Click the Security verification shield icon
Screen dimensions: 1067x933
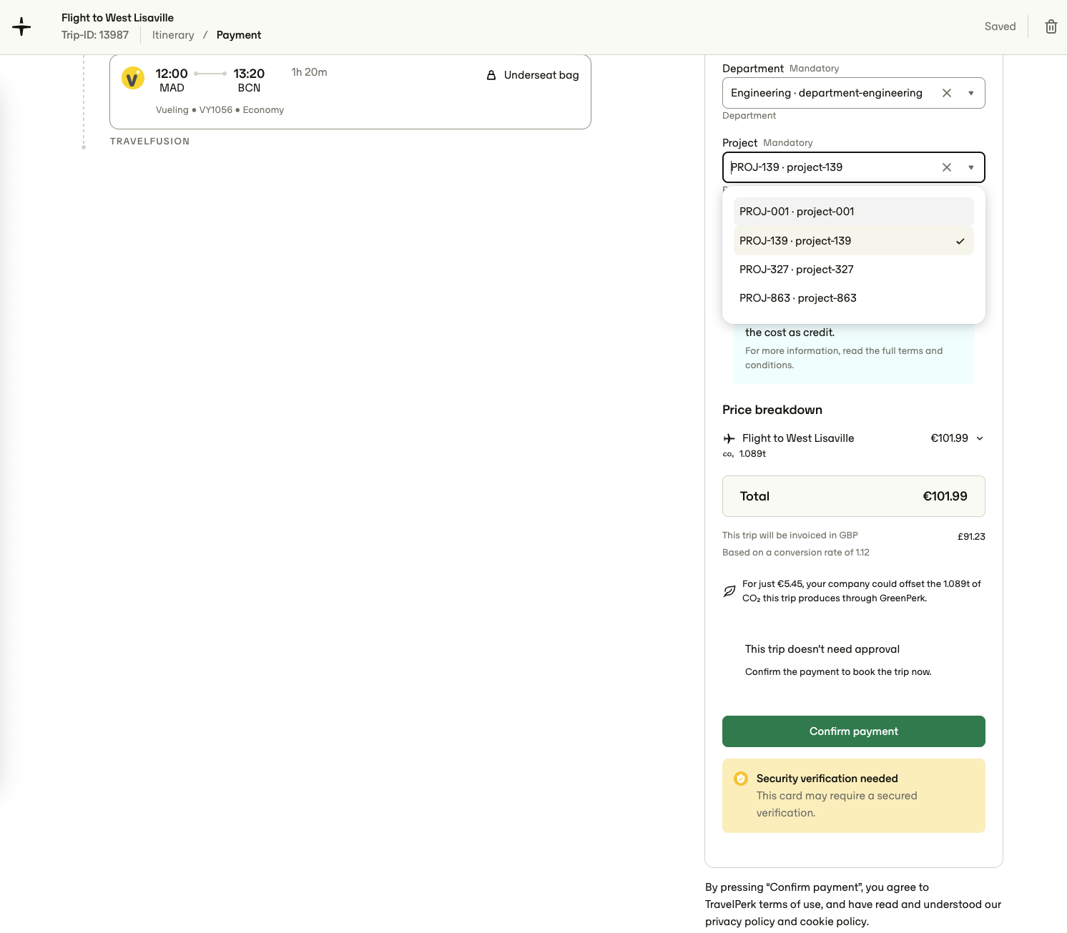[741, 779]
